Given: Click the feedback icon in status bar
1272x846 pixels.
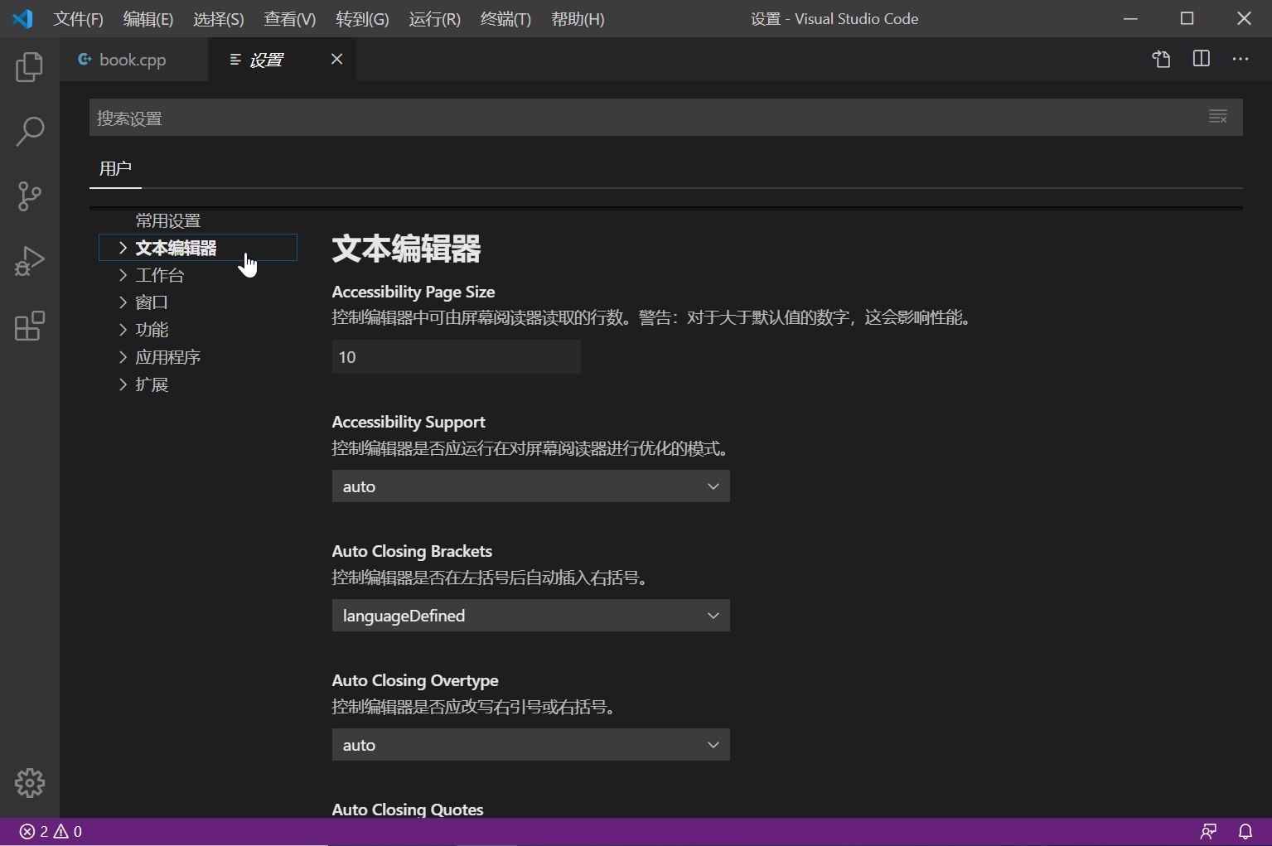Looking at the screenshot, I should click(x=1208, y=831).
